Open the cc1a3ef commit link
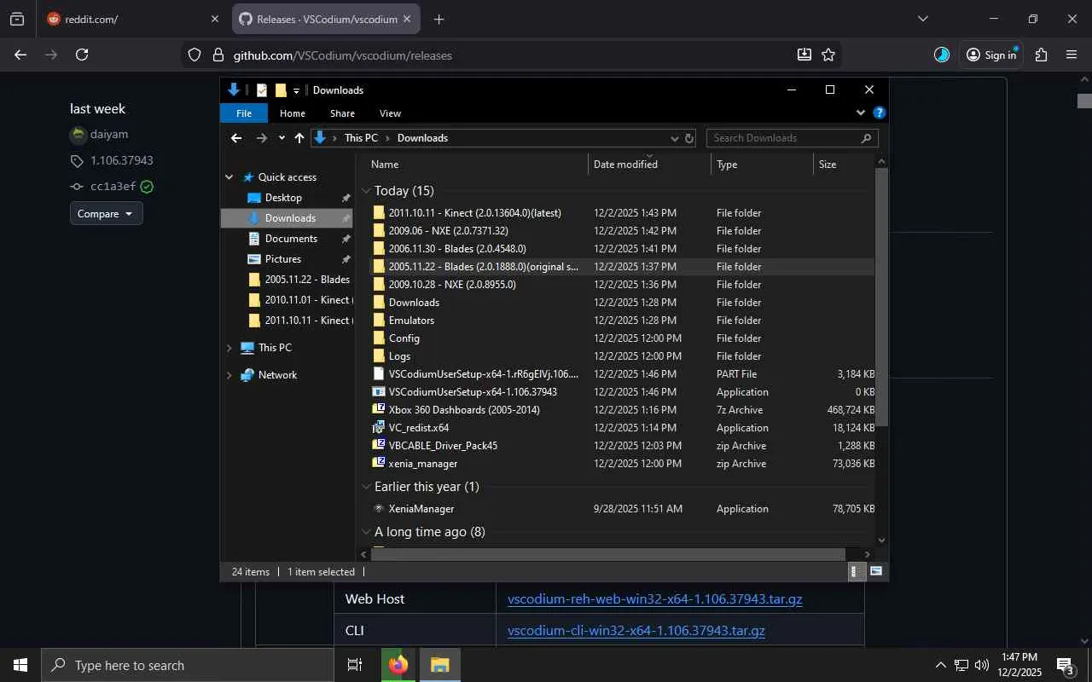The image size is (1092, 682). pos(113,187)
